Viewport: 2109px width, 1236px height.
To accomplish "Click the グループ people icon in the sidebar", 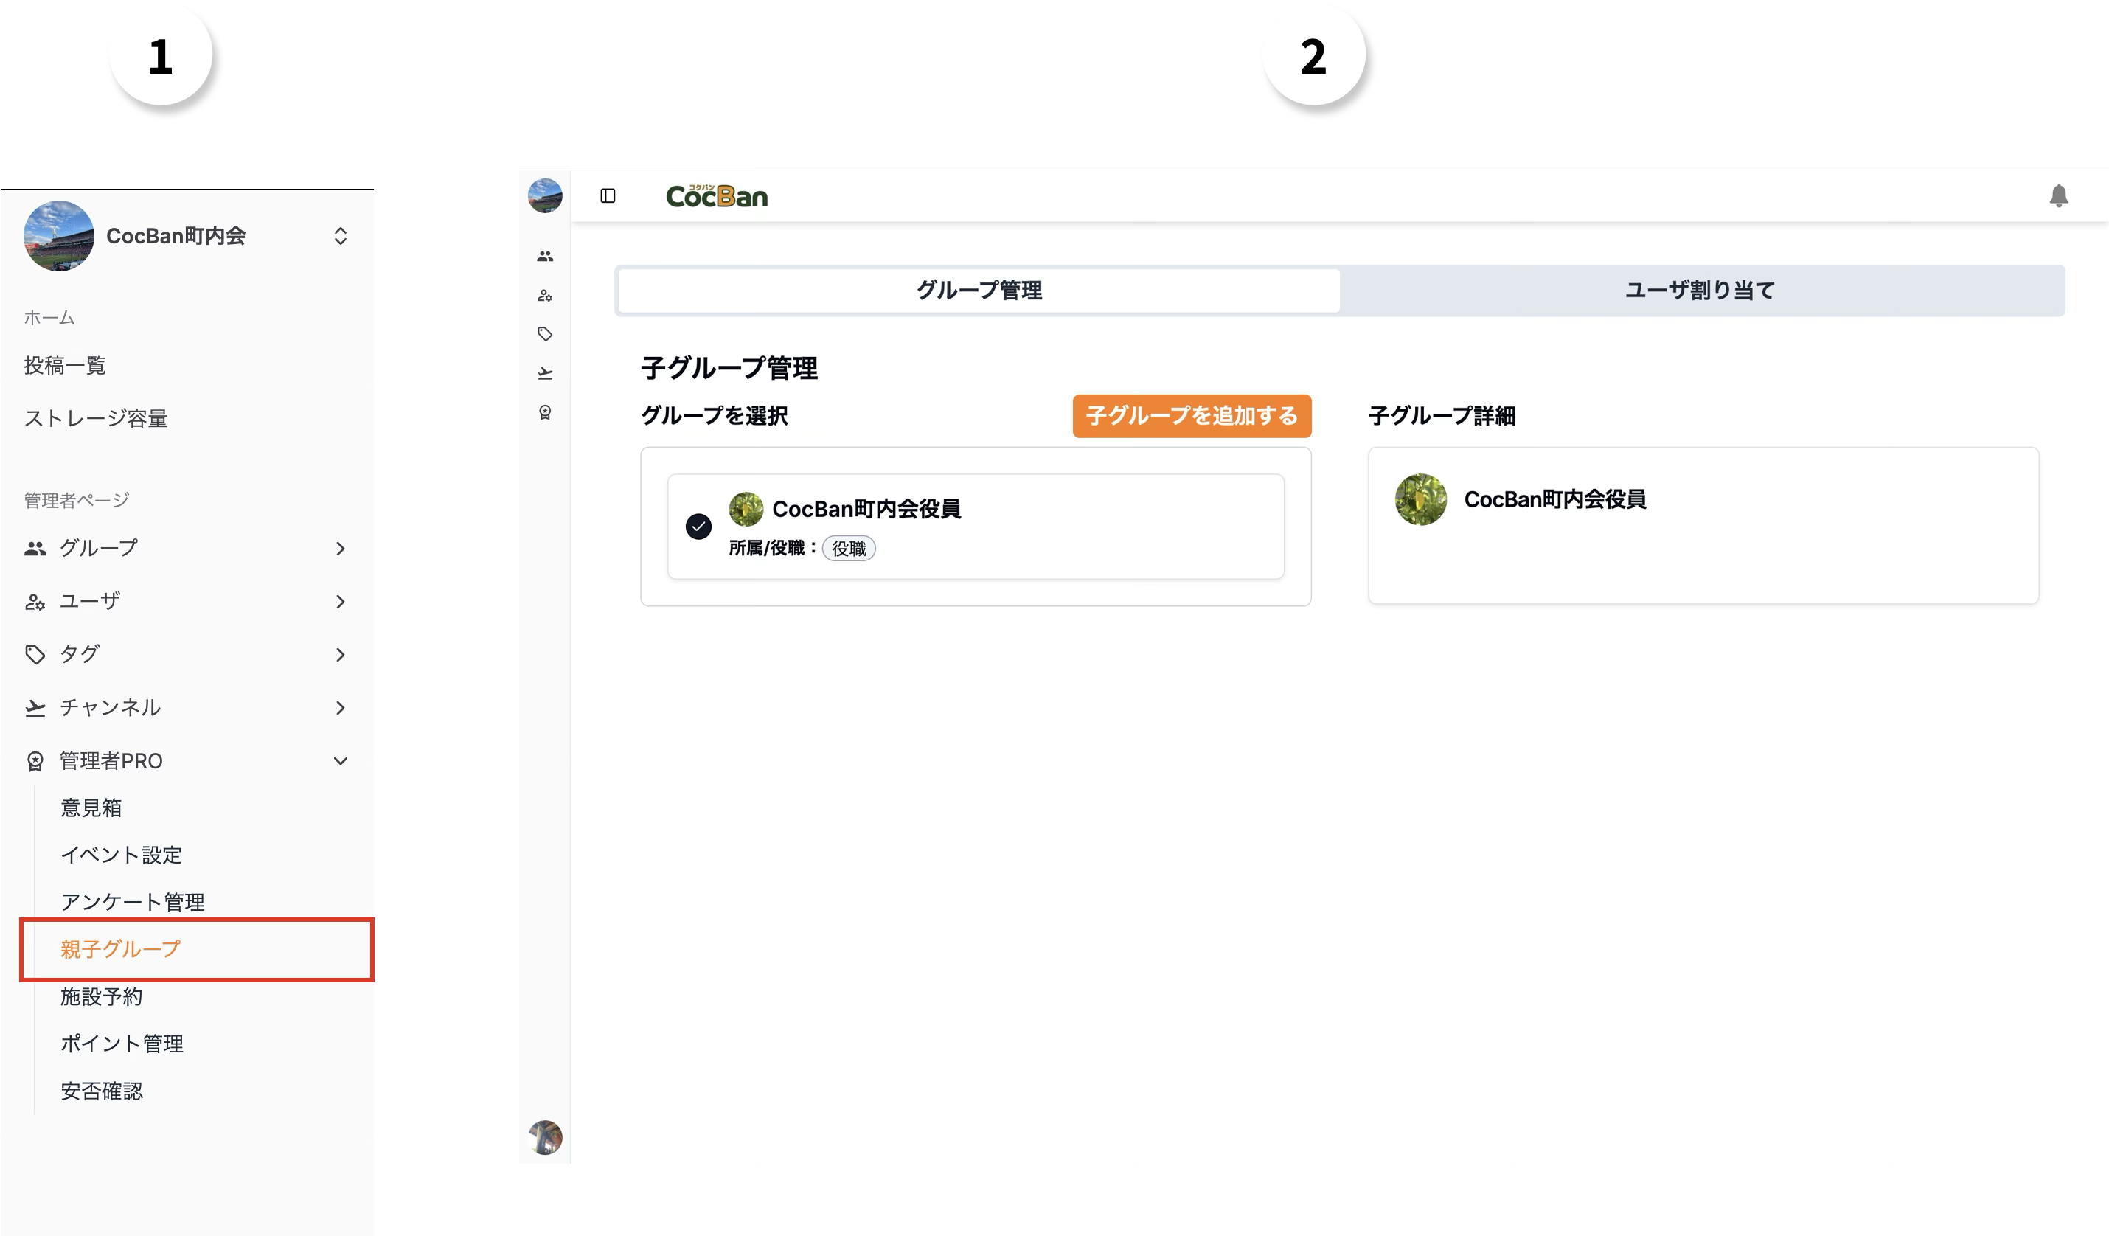I will 35,548.
